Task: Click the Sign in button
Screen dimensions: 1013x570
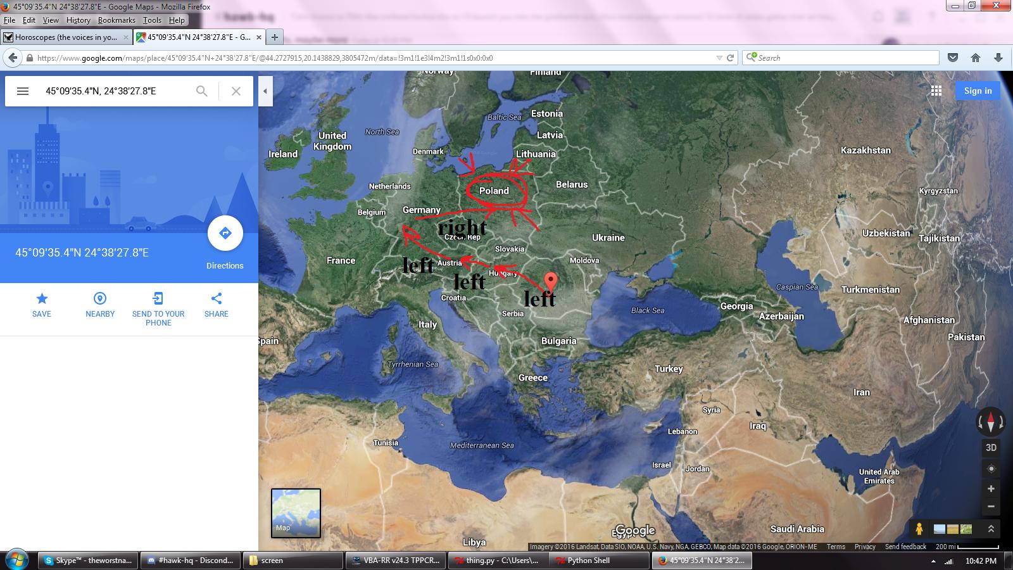Action: (978, 91)
